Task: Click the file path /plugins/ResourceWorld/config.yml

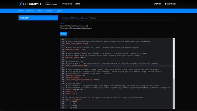Action: coord(78,28)
